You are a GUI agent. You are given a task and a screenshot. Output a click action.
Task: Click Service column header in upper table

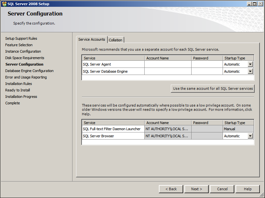coord(113,58)
